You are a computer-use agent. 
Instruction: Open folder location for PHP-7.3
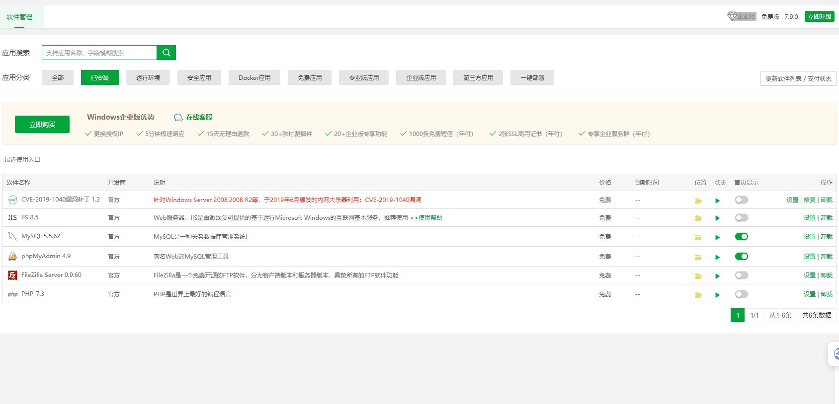click(x=698, y=295)
